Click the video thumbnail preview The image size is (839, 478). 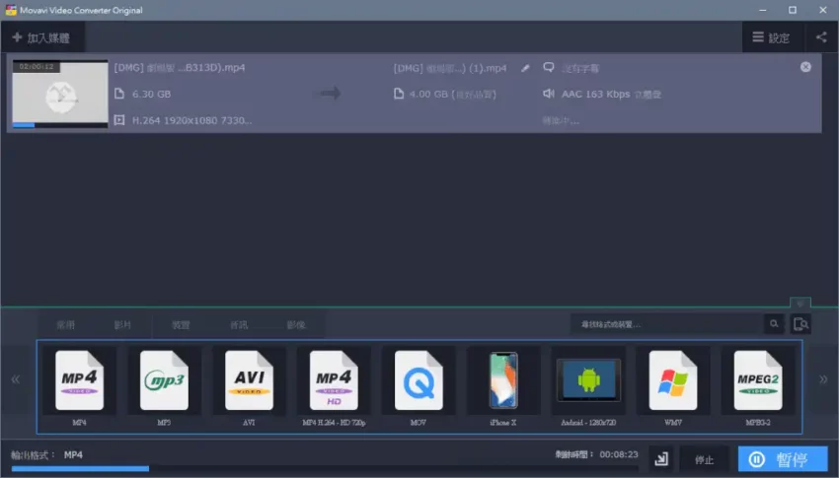[60, 94]
